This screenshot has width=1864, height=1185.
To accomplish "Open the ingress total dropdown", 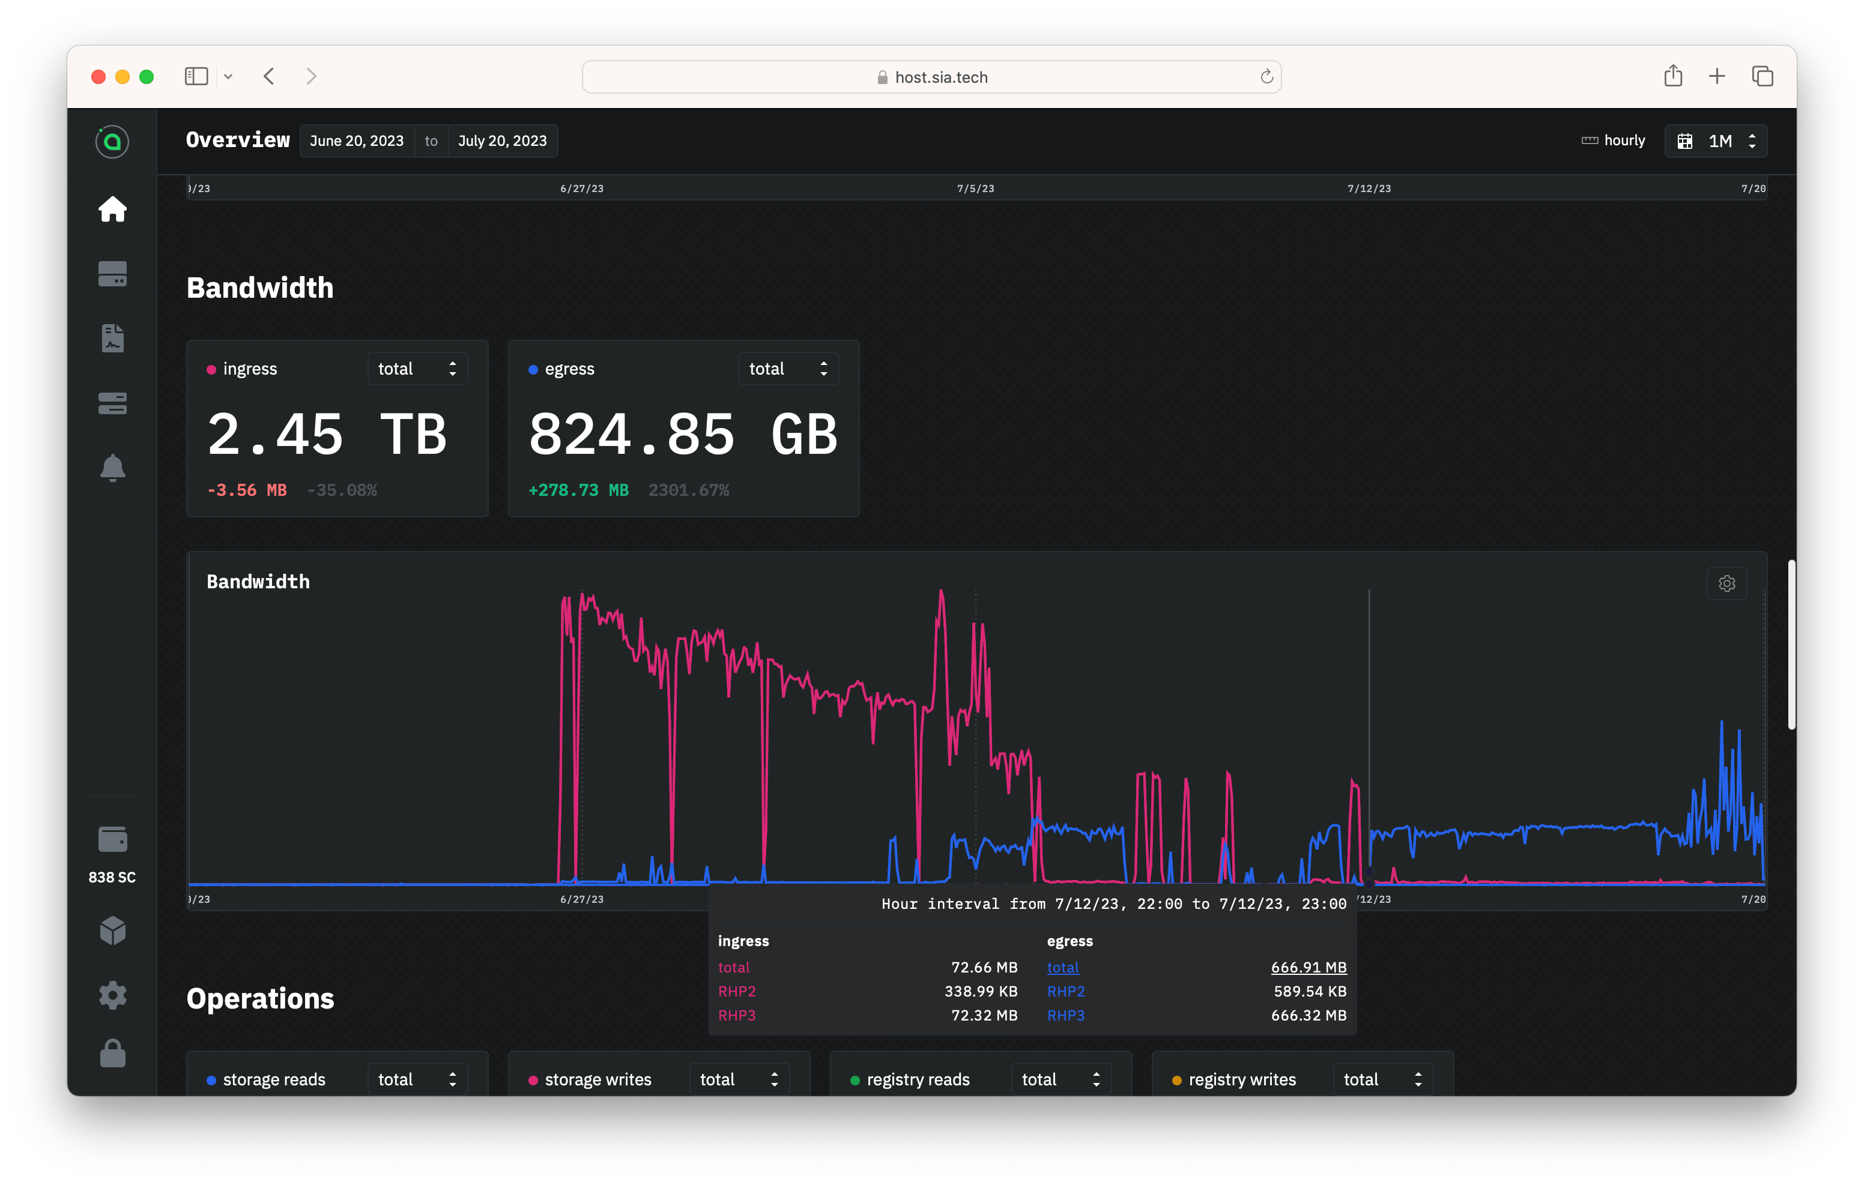I will pyautogui.click(x=417, y=369).
